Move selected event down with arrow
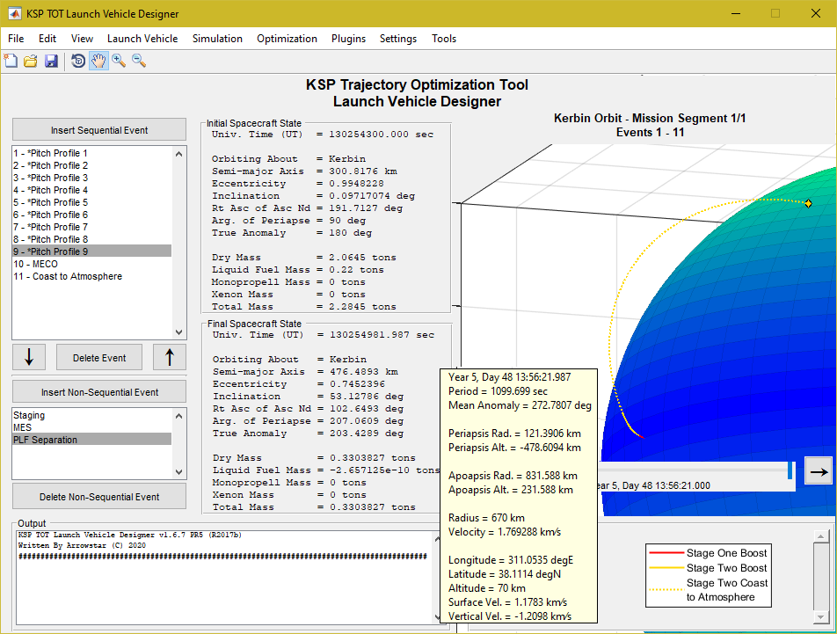Viewport: 837px width, 634px height. pyautogui.click(x=29, y=357)
